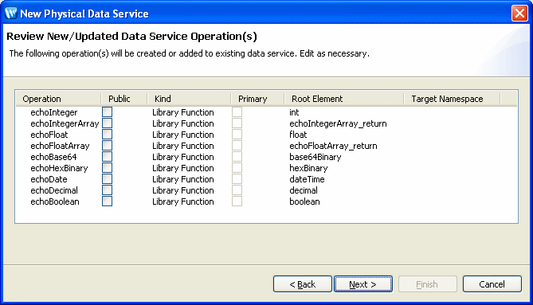Click Library Function kind for echoDecimal

pyautogui.click(x=183, y=190)
